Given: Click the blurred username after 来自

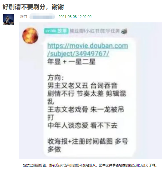Looking at the screenshot, I should 42,17.
